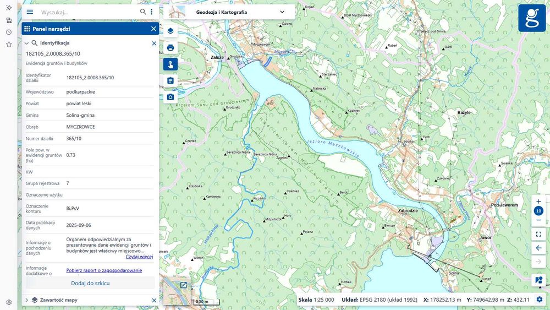This screenshot has height=310, width=550.
Task: Open the three-dot search options
Action: point(152,12)
